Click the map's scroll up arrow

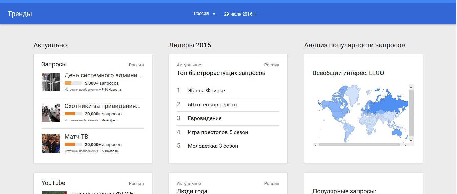tap(411, 87)
